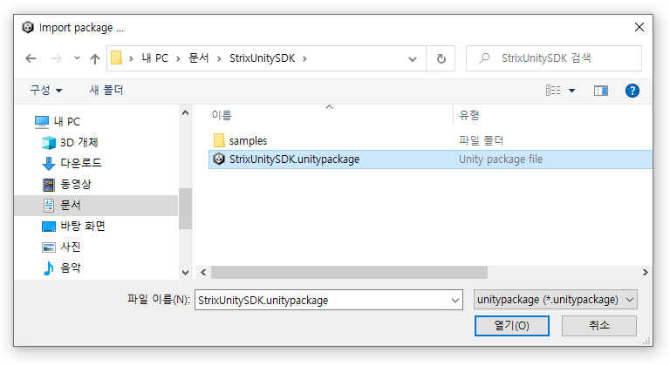Open 3D 개체 in the sidebar
Viewport: 670px width, 366px height.
(x=79, y=142)
